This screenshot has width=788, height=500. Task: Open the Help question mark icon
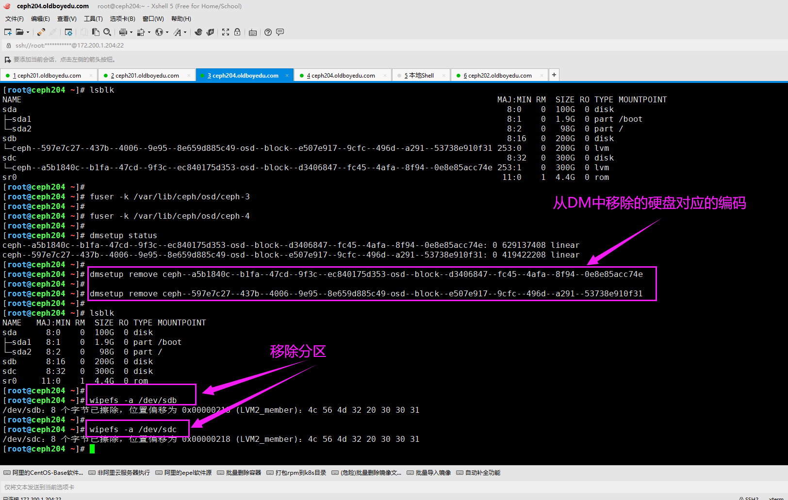268,32
